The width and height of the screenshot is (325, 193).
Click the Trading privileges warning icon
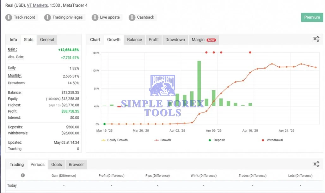47,17
